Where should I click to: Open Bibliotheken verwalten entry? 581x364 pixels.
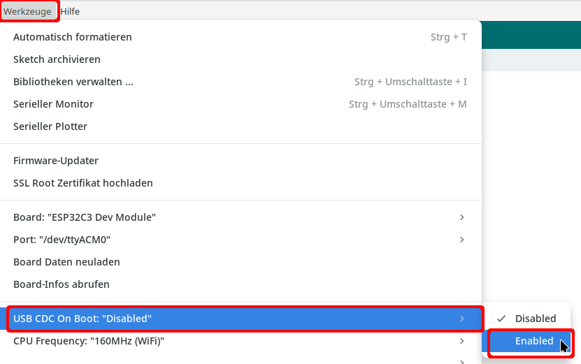click(x=73, y=82)
